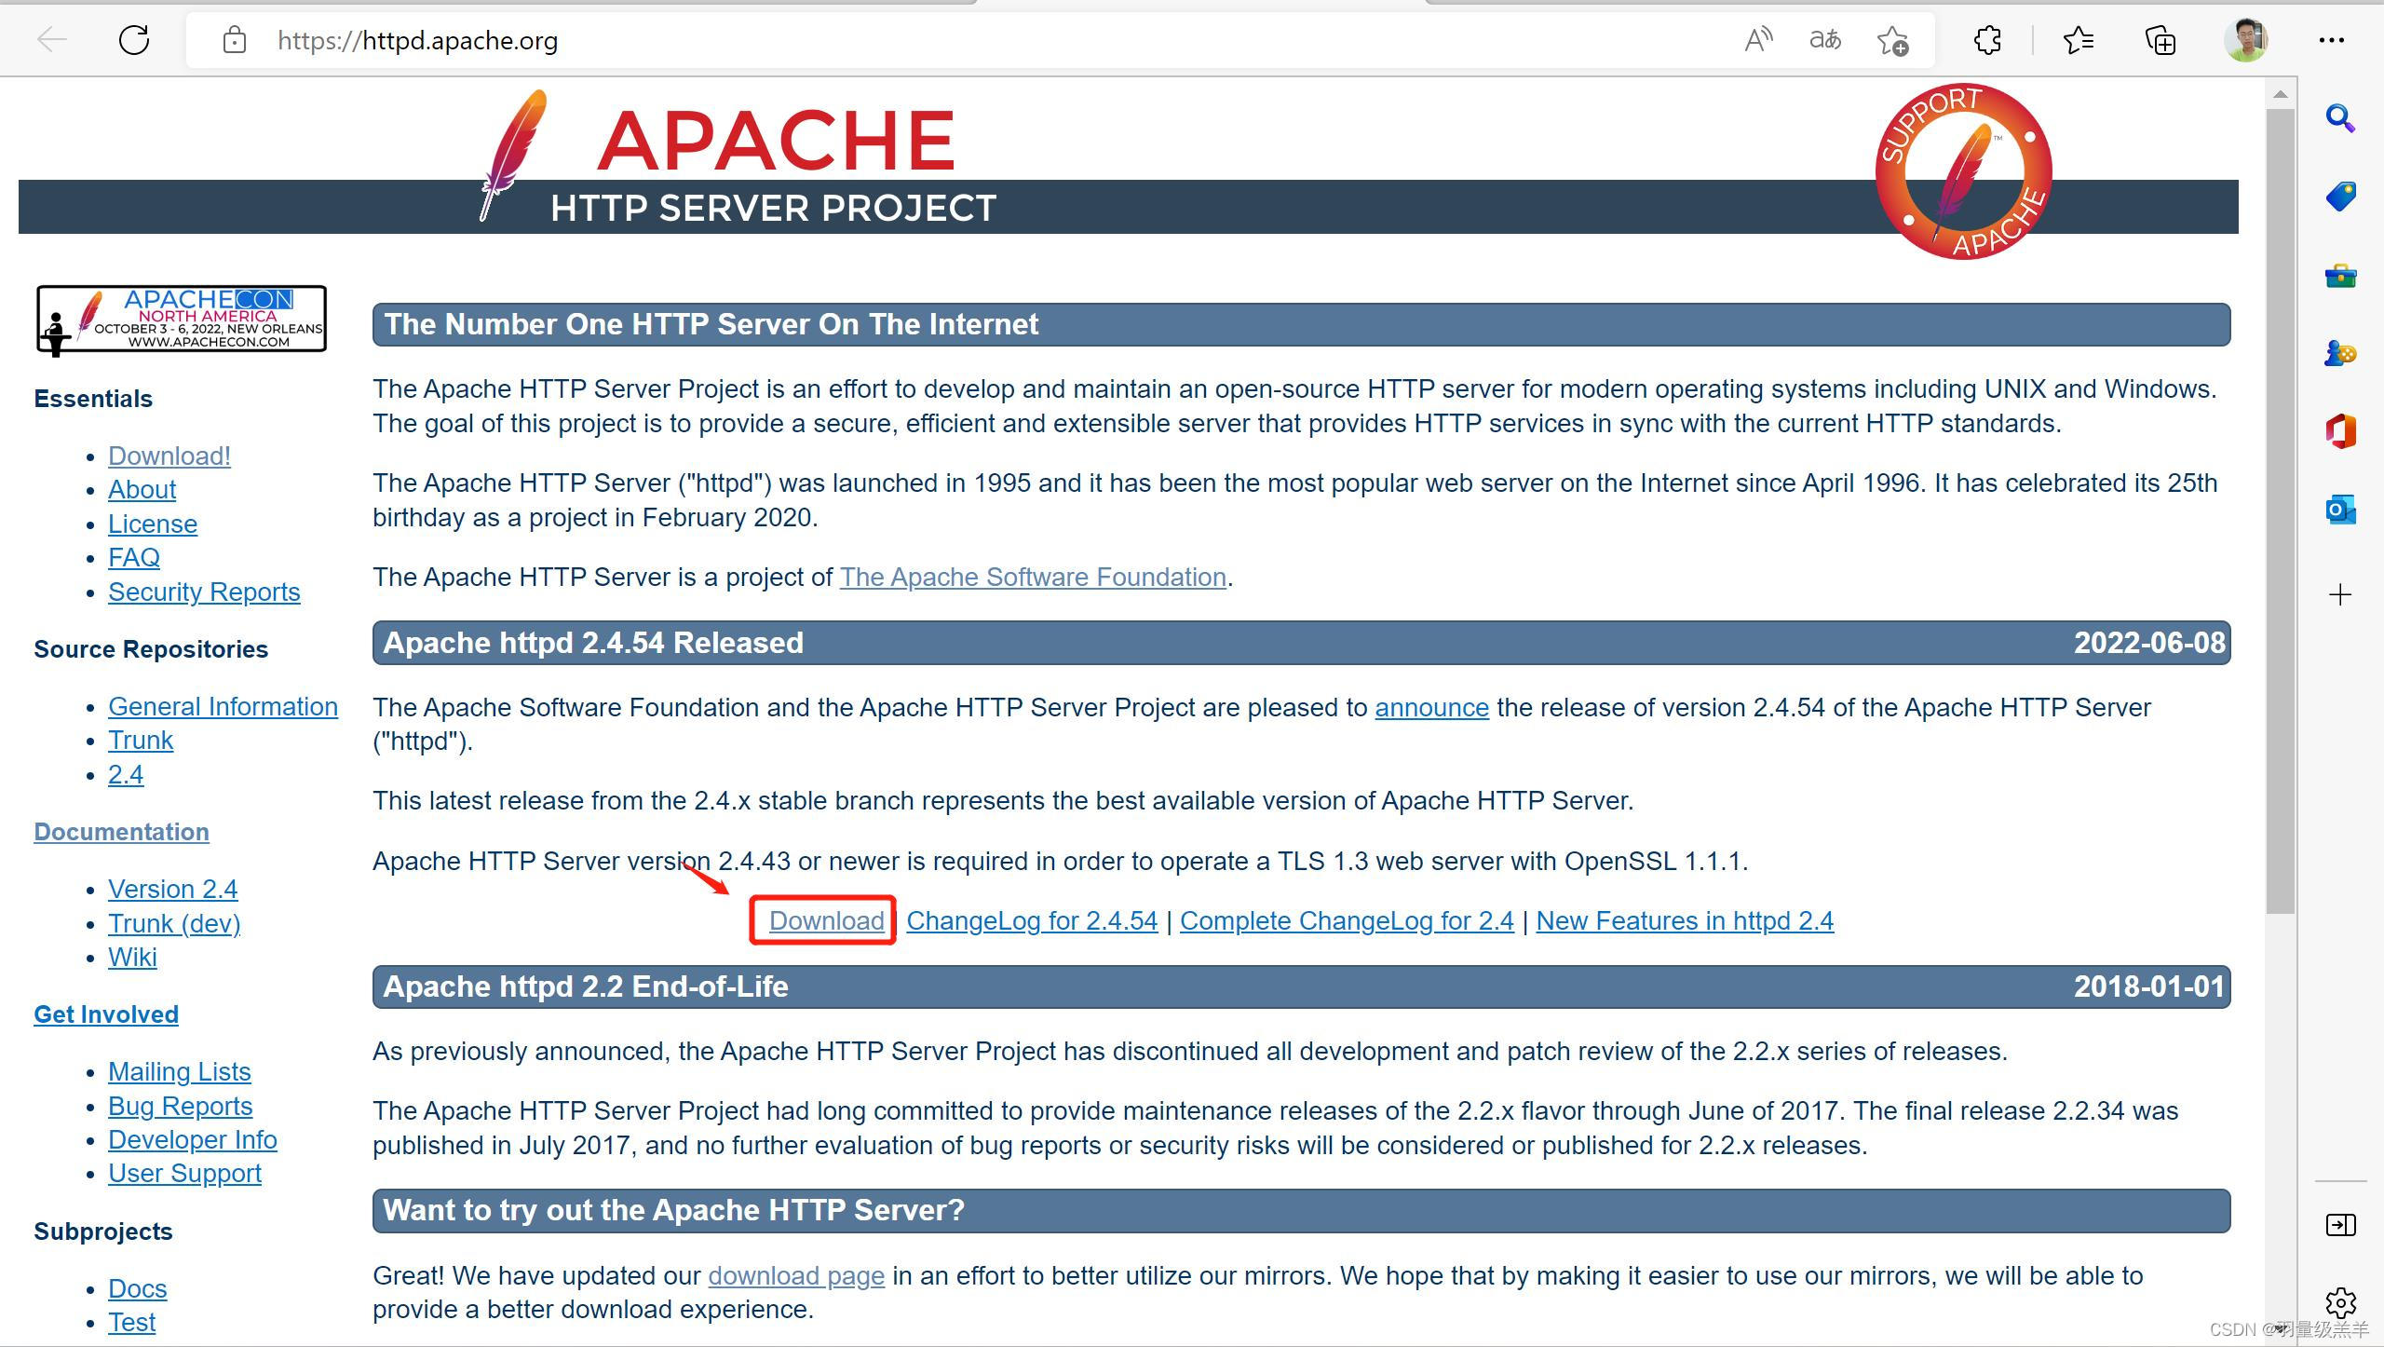Open the favorites list icon
This screenshot has height=1347, width=2384.
pyautogui.click(x=2079, y=40)
